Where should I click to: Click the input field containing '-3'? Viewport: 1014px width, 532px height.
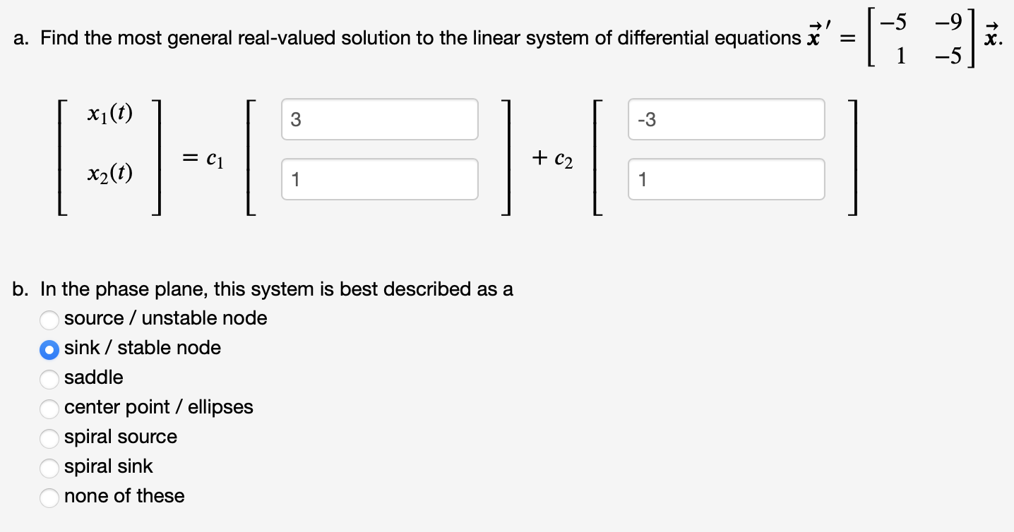726,119
